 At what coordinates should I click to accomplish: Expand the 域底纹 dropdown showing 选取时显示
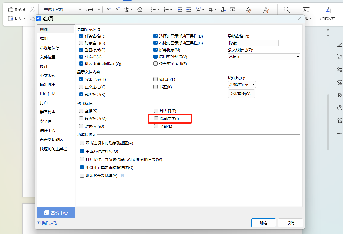coord(242,84)
